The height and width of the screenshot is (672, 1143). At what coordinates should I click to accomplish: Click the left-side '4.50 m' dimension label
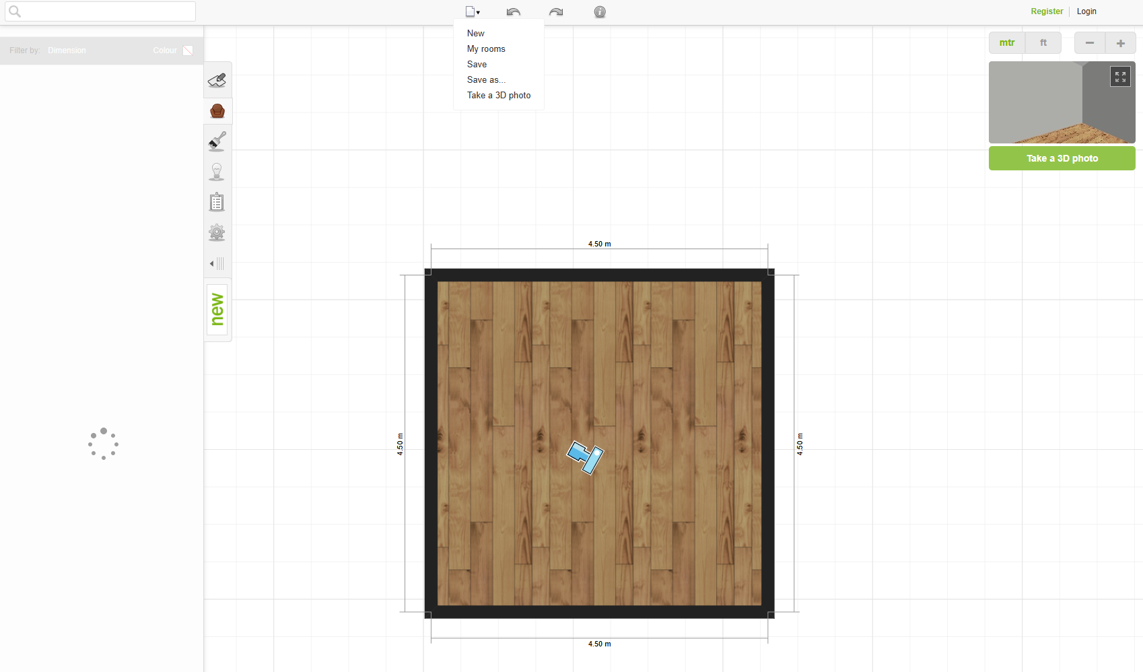click(400, 444)
